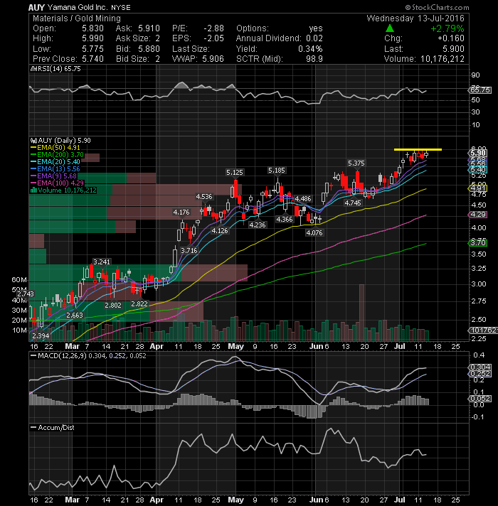The height and width of the screenshot is (506, 498).
Task: Click the pink 4.29 right-axis price tag
Action: pyautogui.click(x=477, y=215)
